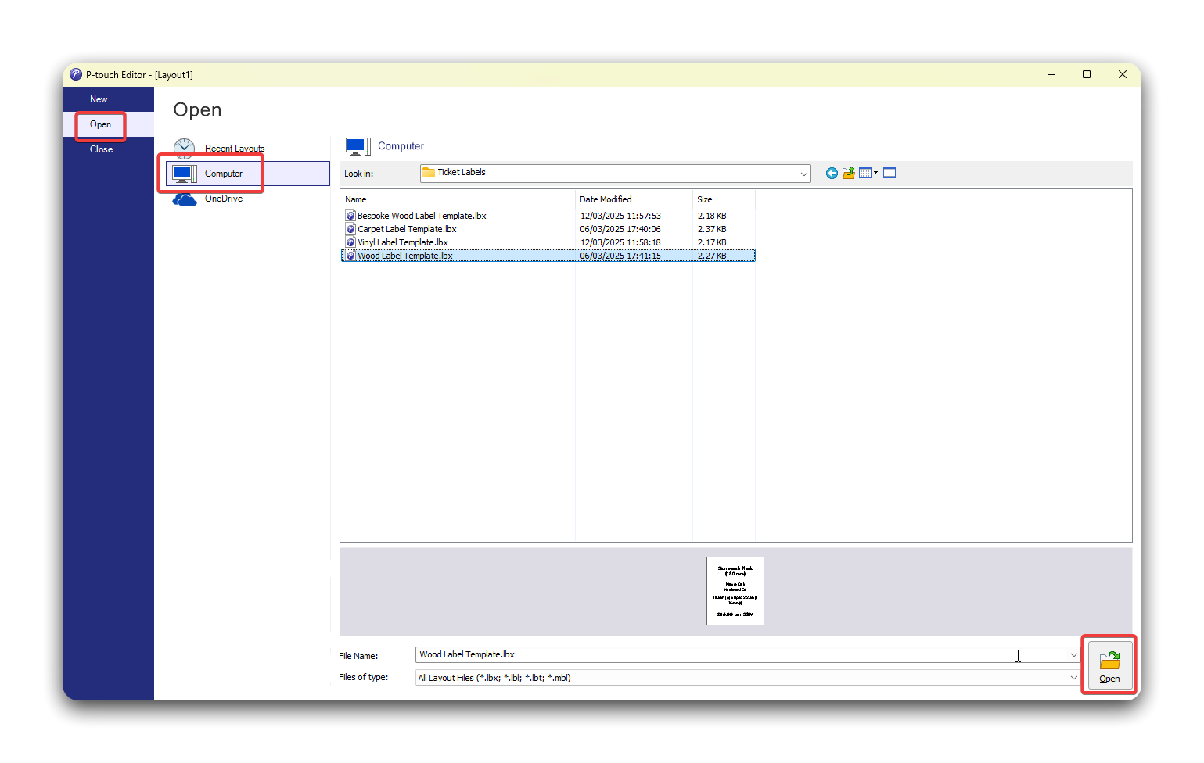Open the view menu dropdown arrow

[x=875, y=174]
